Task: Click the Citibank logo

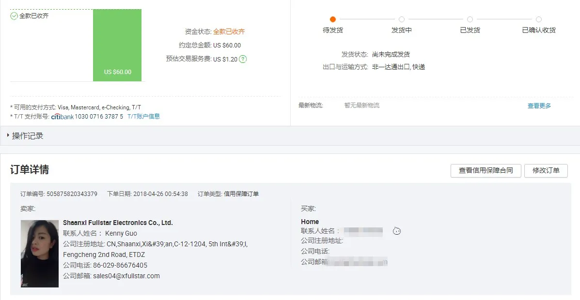Action: click(63, 117)
